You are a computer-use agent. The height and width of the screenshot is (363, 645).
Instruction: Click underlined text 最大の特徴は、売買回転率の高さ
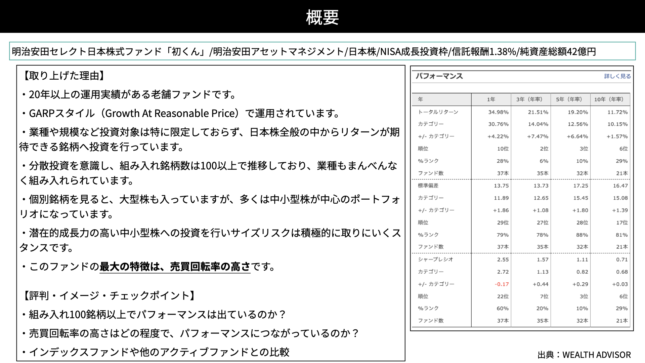click(x=175, y=267)
